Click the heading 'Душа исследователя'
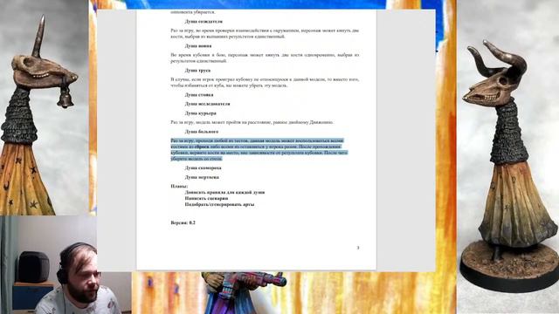The width and height of the screenshot is (559, 314). click(207, 104)
